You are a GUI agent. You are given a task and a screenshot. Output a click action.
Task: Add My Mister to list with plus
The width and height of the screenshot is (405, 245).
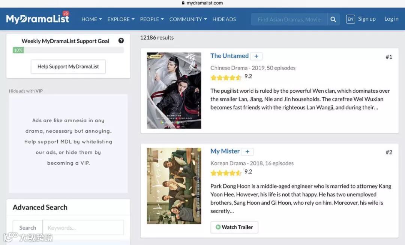[247, 151]
